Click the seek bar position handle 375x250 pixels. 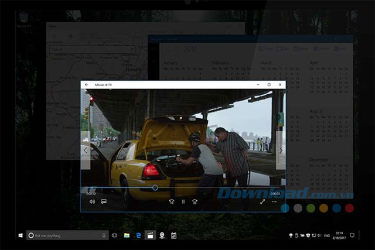[155, 187]
